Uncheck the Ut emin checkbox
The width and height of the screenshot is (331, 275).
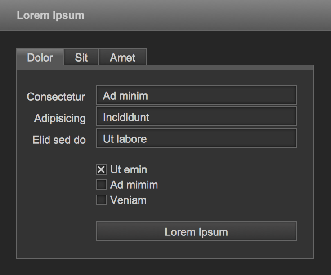[101, 169]
